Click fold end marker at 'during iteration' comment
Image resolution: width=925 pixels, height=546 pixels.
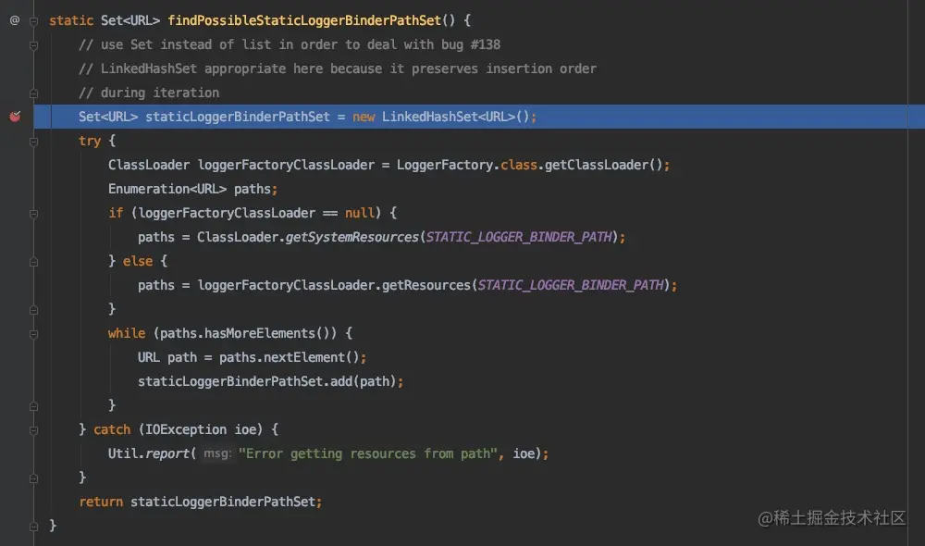click(x=33, y=93)
